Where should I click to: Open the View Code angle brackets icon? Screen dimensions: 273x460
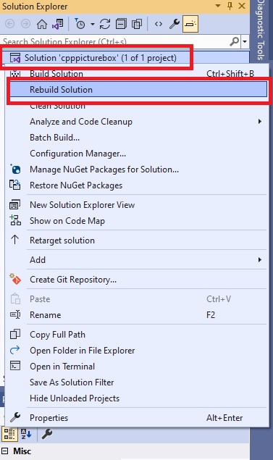pyautogui.click(x=159, y=24)
